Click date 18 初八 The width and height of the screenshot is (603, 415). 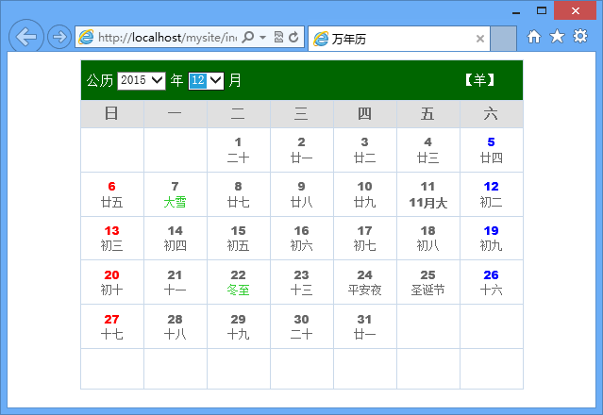[x=428, y=239]
